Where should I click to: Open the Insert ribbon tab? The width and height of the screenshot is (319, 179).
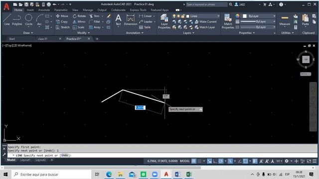pos(30,10)
